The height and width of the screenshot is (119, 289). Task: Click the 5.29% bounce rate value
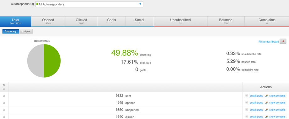pos(233,61)
